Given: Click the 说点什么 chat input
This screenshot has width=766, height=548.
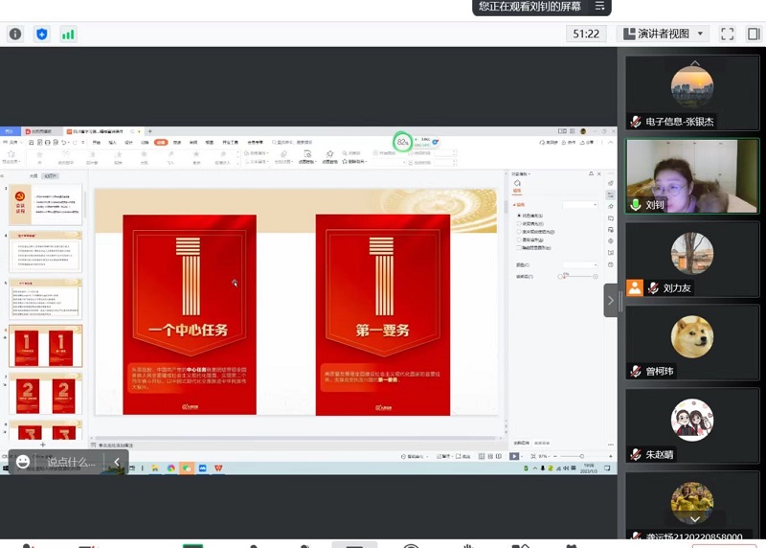Looking at the screenshot, I should [x=72, y=462].
